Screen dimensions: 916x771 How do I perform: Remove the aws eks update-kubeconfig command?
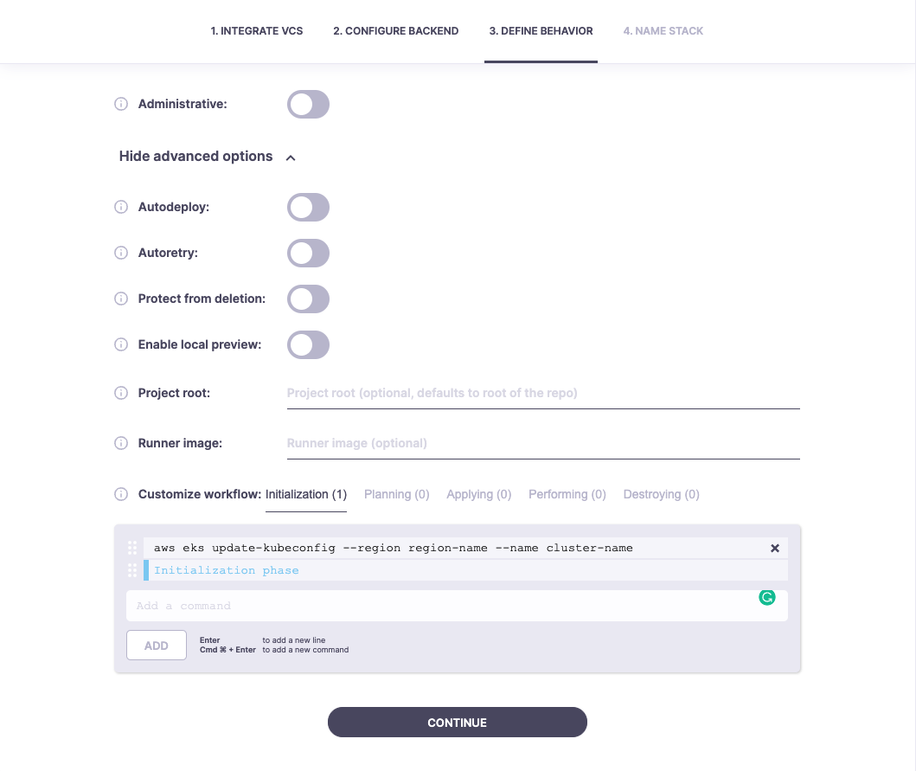(x=775, y=548)
